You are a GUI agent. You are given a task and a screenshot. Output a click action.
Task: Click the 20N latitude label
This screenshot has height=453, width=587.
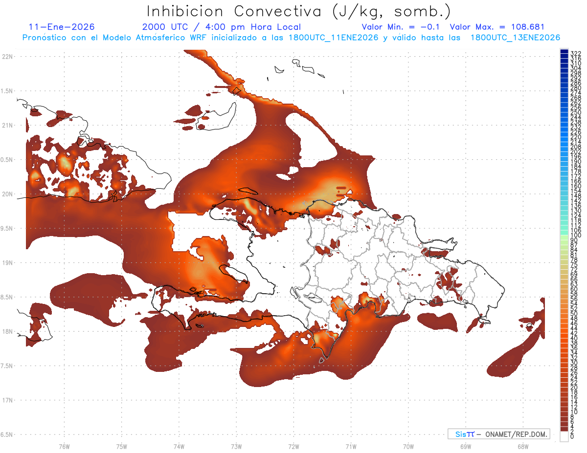click(x=8, y=194)
